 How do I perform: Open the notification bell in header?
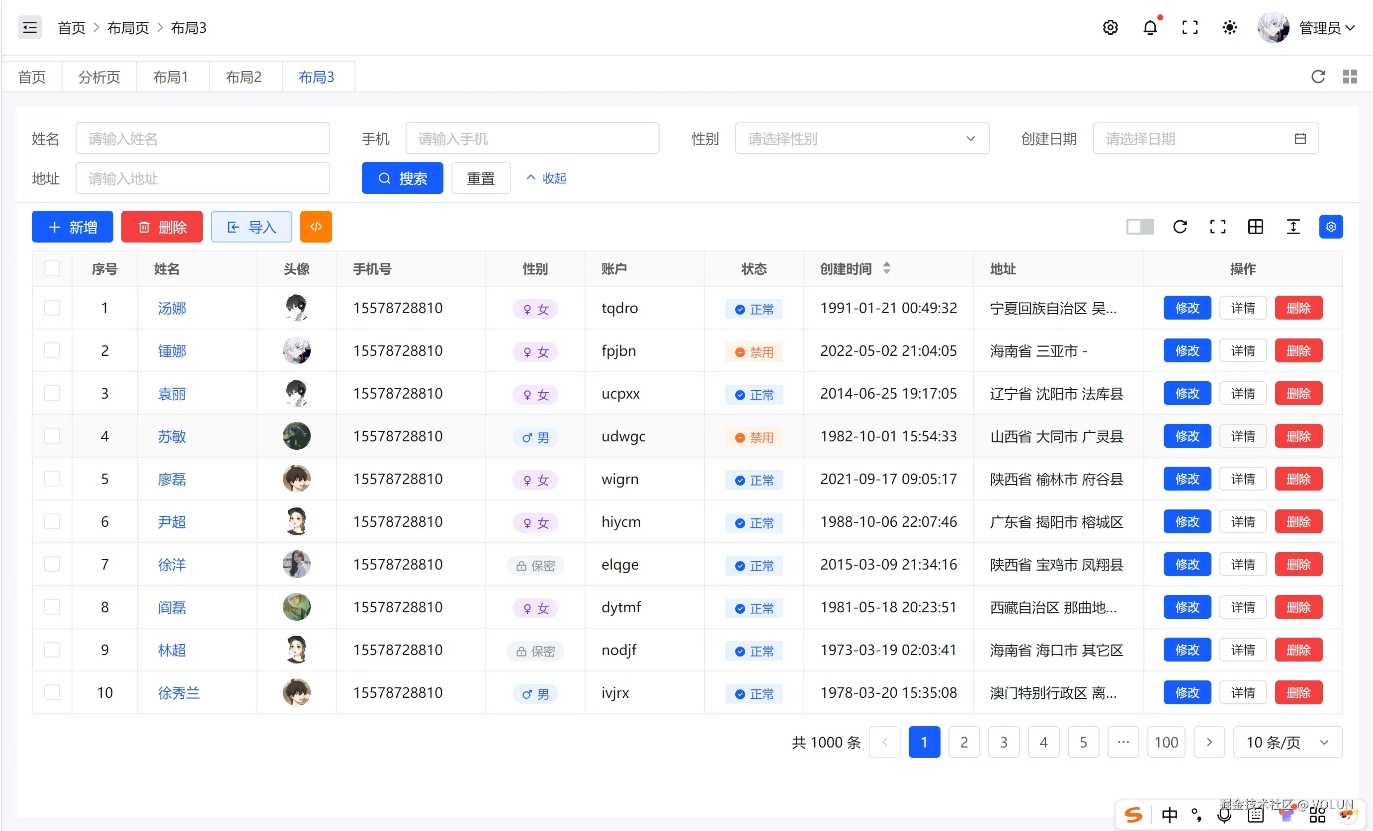(x=1150, y=27)
